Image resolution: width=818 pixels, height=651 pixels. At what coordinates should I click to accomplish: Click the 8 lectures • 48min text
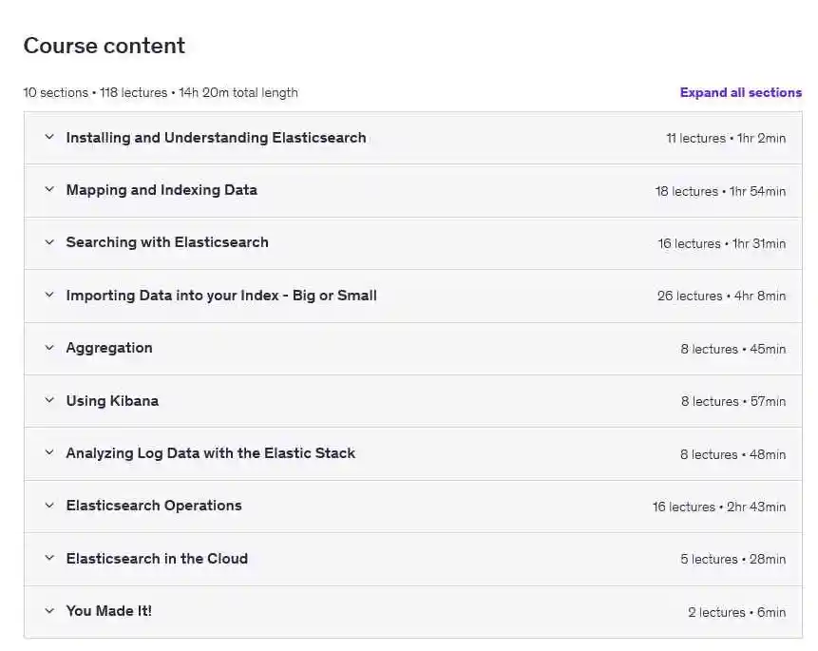click(732, 454)
